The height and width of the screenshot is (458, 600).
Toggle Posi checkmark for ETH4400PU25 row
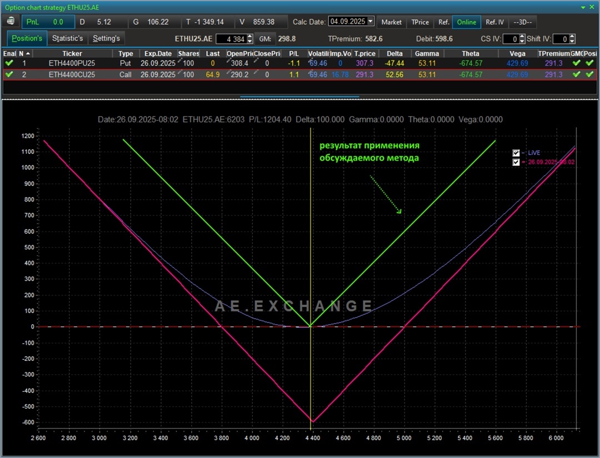[x=589, y=63]
